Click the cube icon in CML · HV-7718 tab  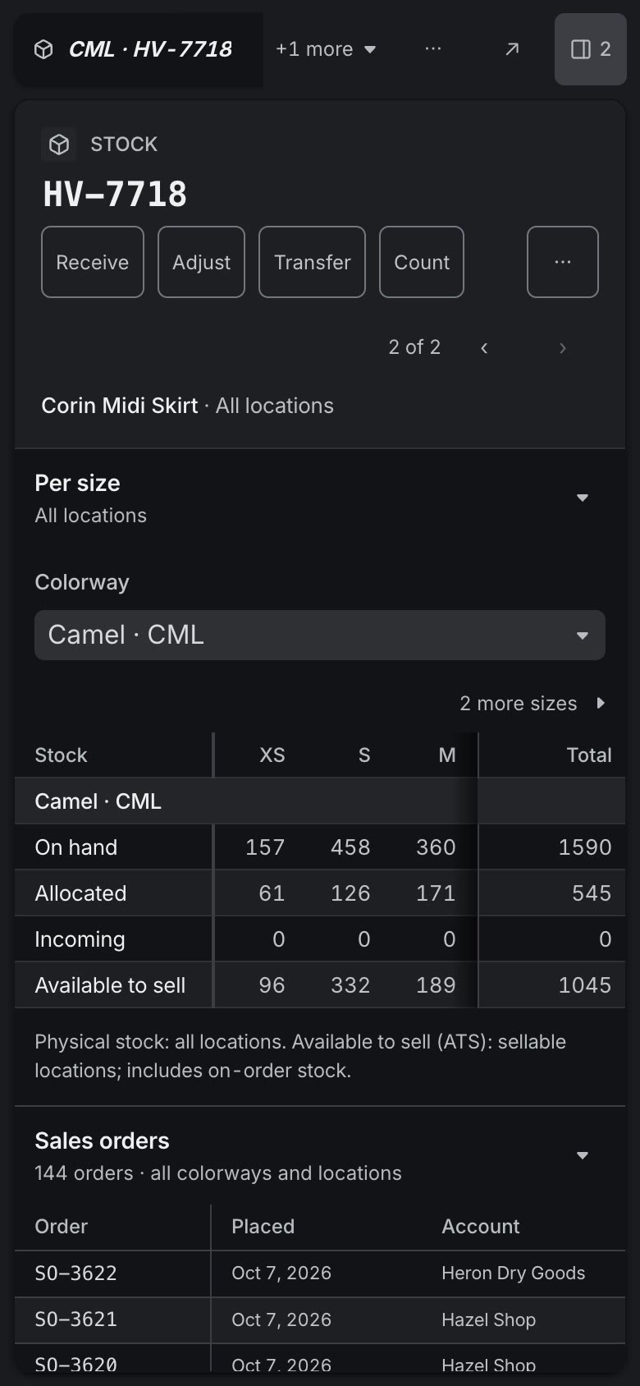[x=43, y=49]
